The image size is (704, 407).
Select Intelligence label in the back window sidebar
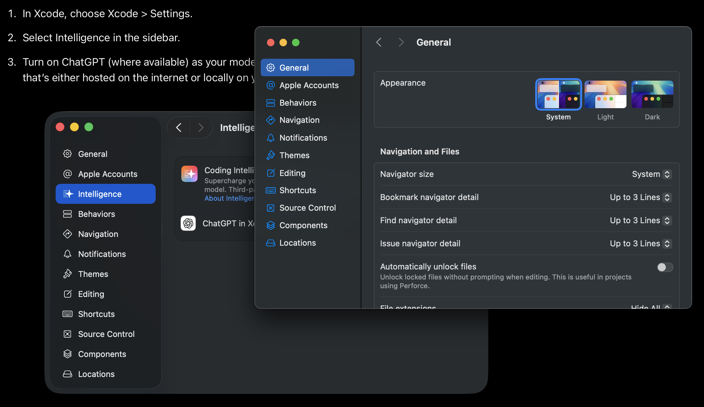100,194
